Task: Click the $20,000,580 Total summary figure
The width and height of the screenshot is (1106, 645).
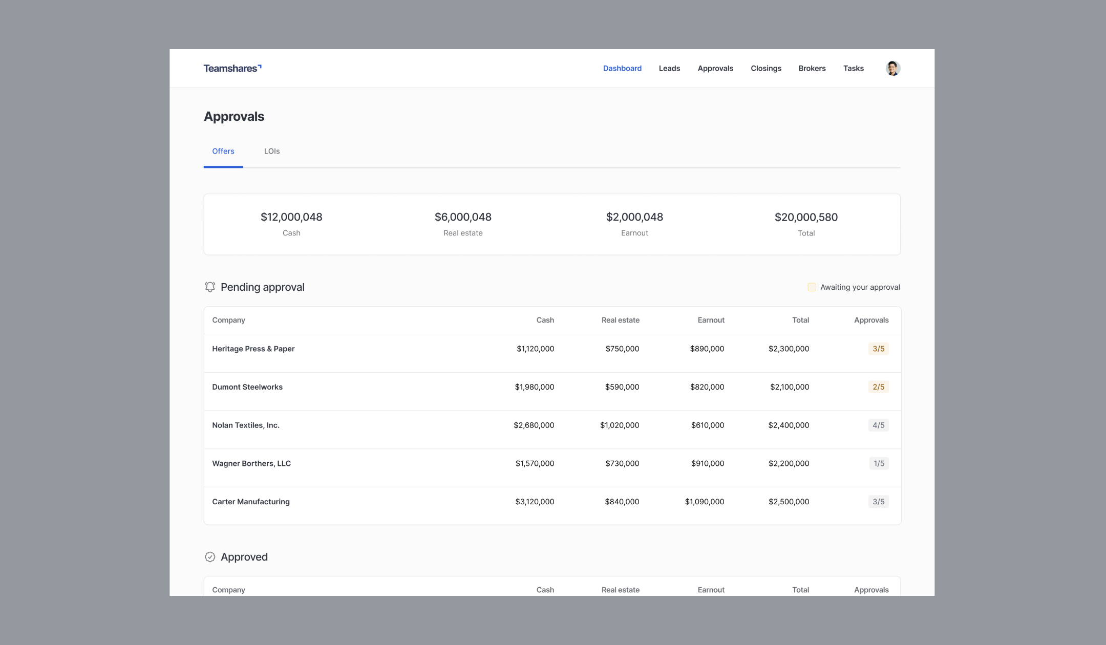Action: [x=806, y=217]
